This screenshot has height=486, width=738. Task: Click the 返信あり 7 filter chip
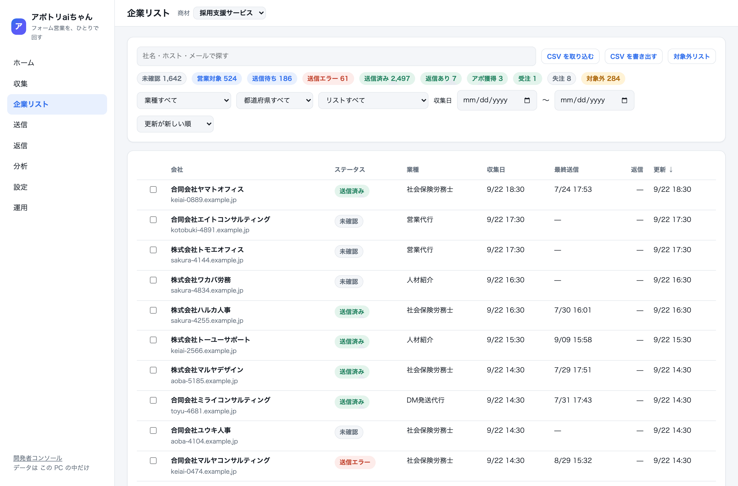pyautogui.click(x=441, y=79)
